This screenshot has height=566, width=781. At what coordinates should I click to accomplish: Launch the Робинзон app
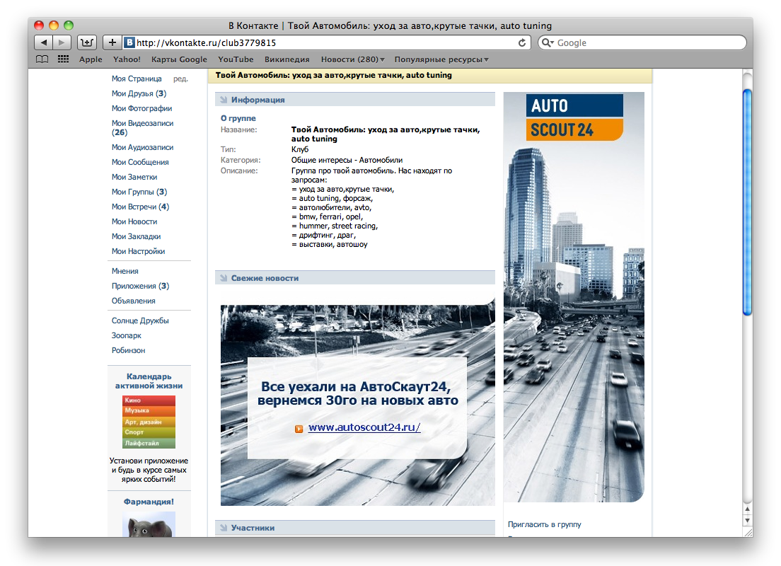pos(129,350)
